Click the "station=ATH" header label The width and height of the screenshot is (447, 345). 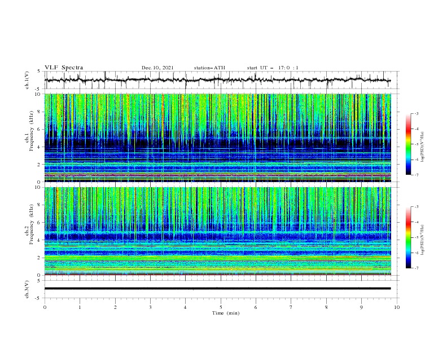tap(209, 68)
